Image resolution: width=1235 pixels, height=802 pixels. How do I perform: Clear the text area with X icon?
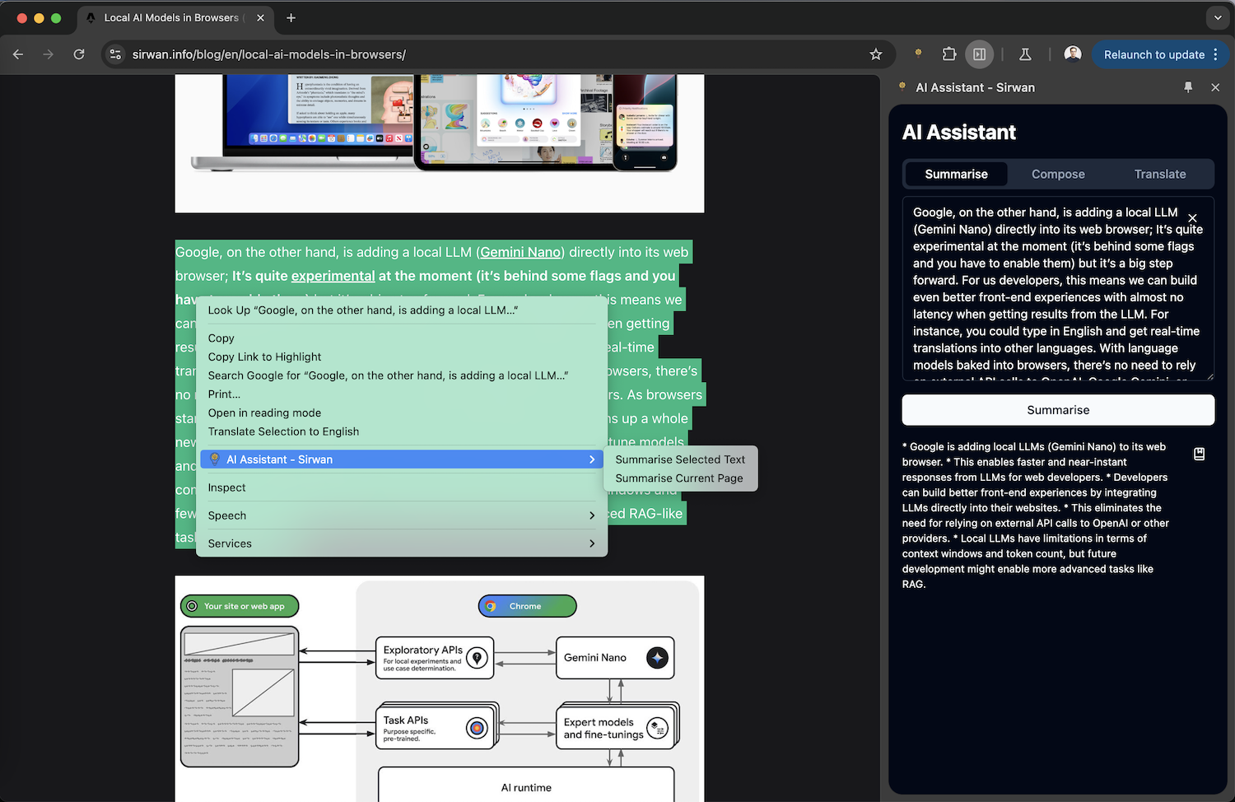1192,218
